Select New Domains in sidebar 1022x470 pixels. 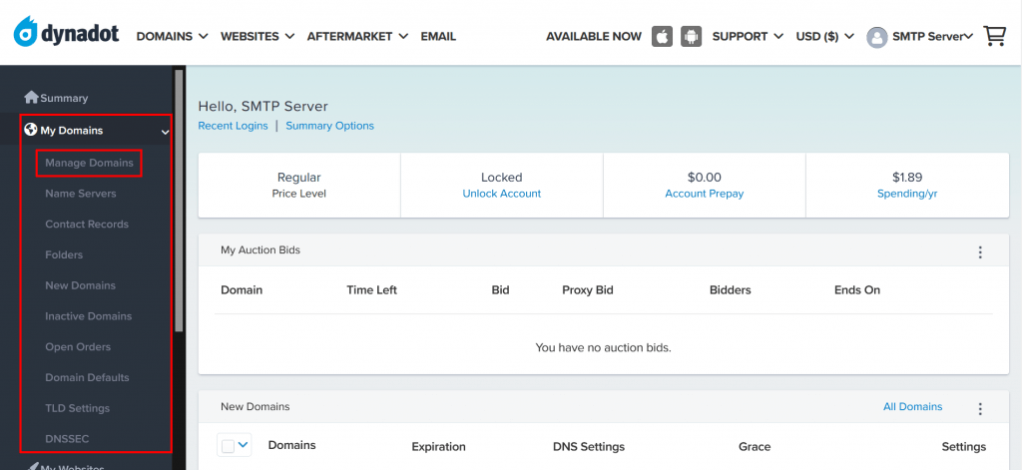[80, 285]
